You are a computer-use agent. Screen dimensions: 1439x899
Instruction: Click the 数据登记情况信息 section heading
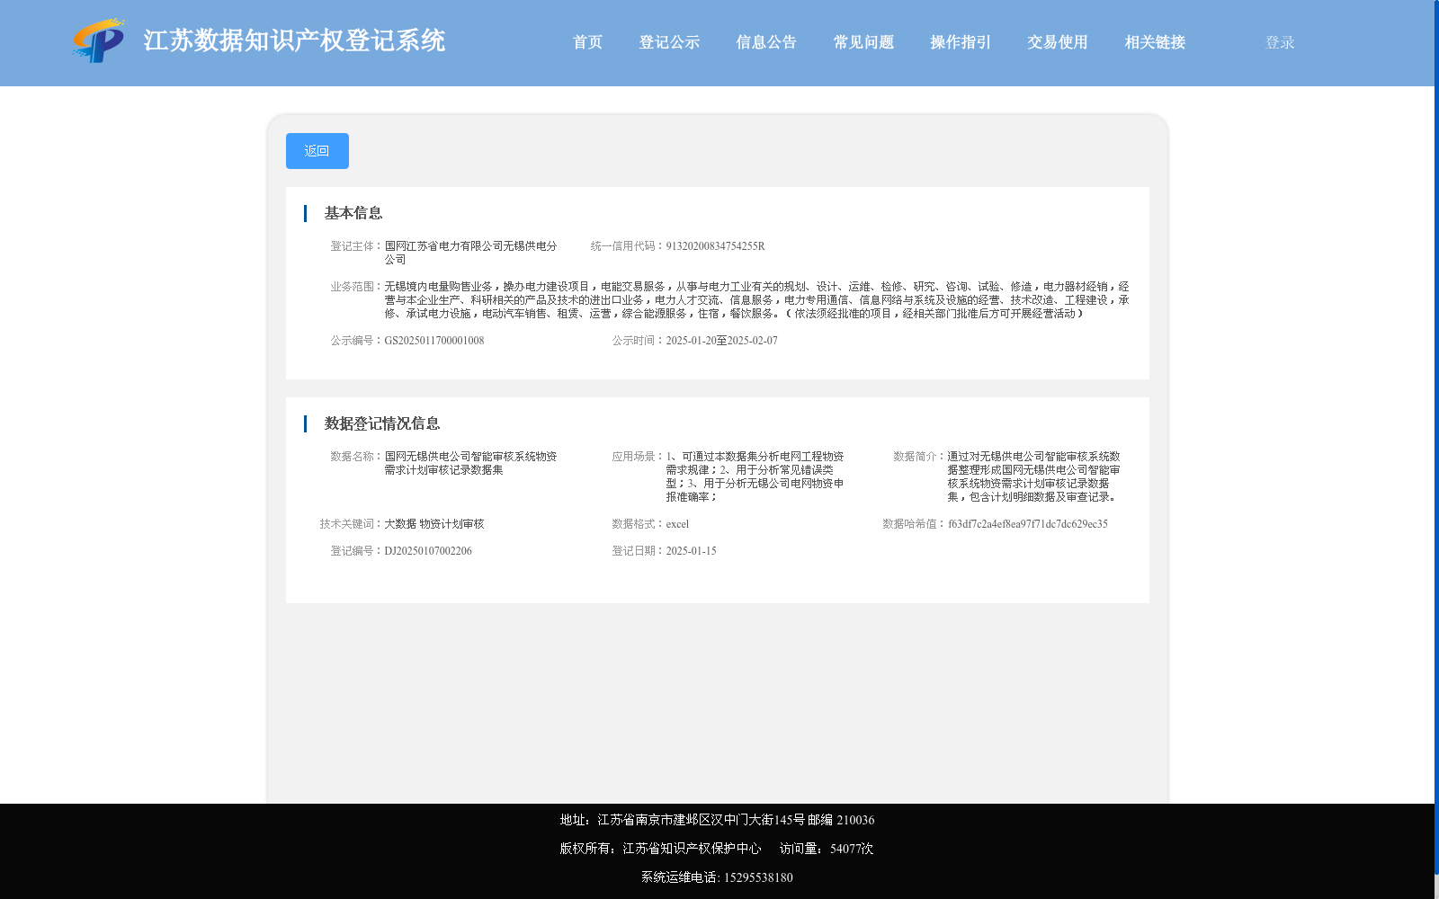pyautogui.click(x=382, y=423)
